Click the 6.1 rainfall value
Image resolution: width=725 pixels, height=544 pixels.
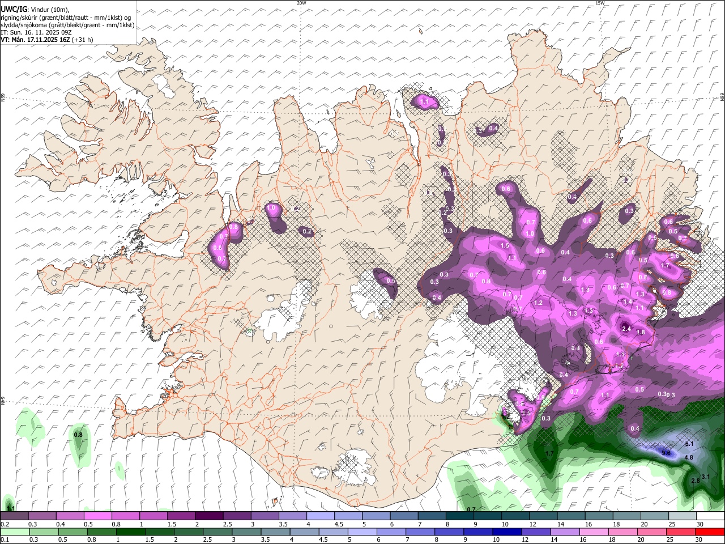click(x=689, y=444)
